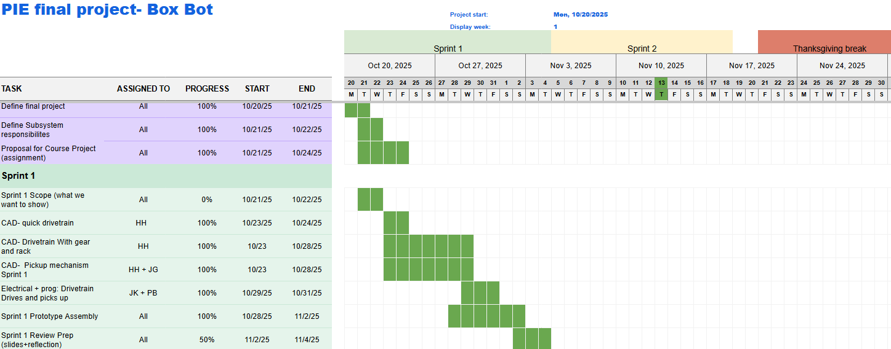Select the 'JK + PB' assignee cell
The height and width of the screenshot is (349, 891).
click(x=143, y=293)
